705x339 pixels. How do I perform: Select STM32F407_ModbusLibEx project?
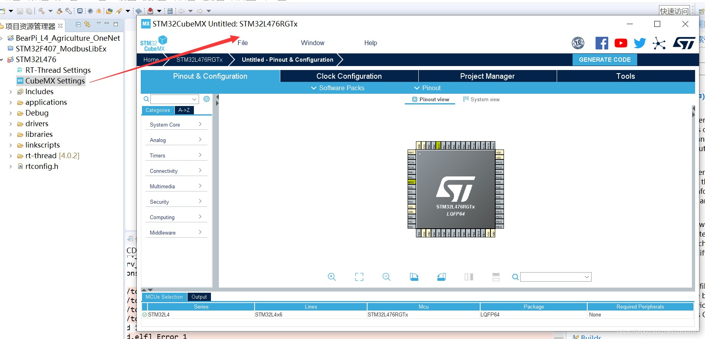[x=61, y=49]
